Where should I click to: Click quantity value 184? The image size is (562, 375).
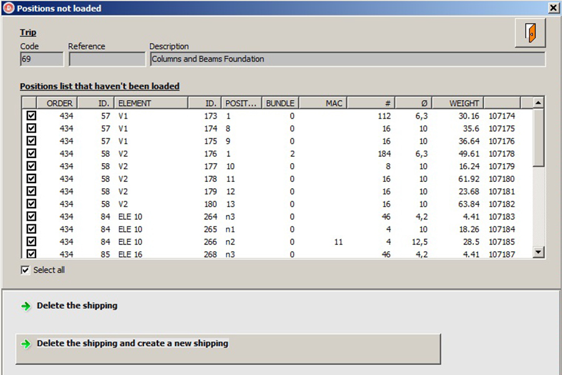coord(384,154)
